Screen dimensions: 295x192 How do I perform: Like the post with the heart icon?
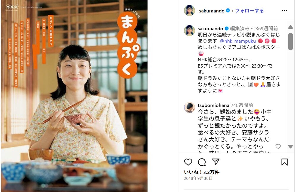(188, 162)
